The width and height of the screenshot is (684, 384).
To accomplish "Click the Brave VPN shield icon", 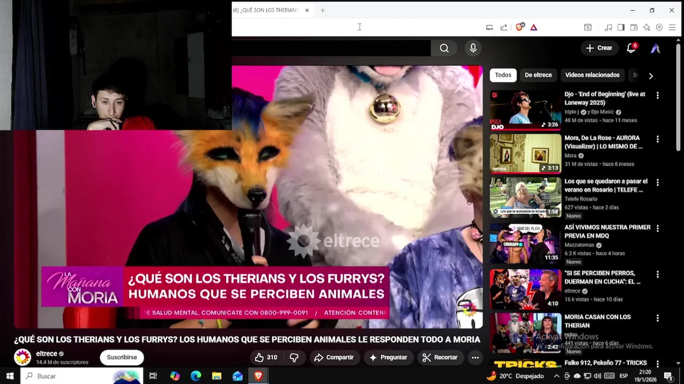I will (659, 27).
